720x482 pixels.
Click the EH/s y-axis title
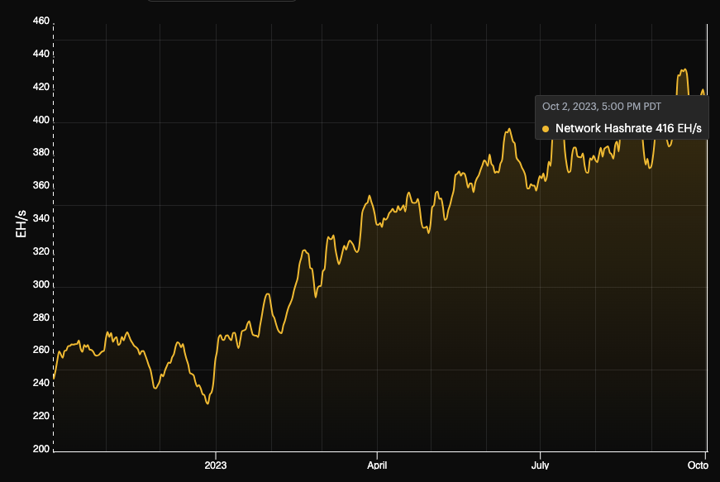pyautogui.click(x=21, y=224)
